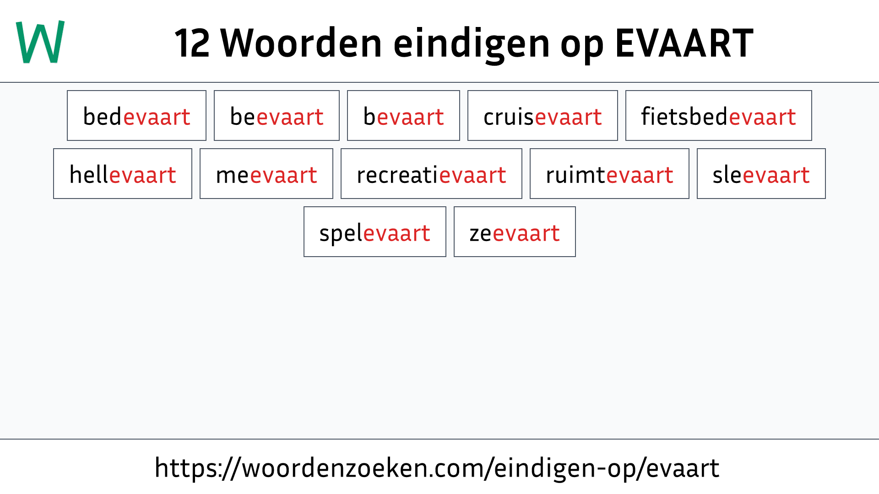The width and height of the screenshot is (879, 494).
Task: Open the woordenzoeken.com URL link
Action: point(439,467)
